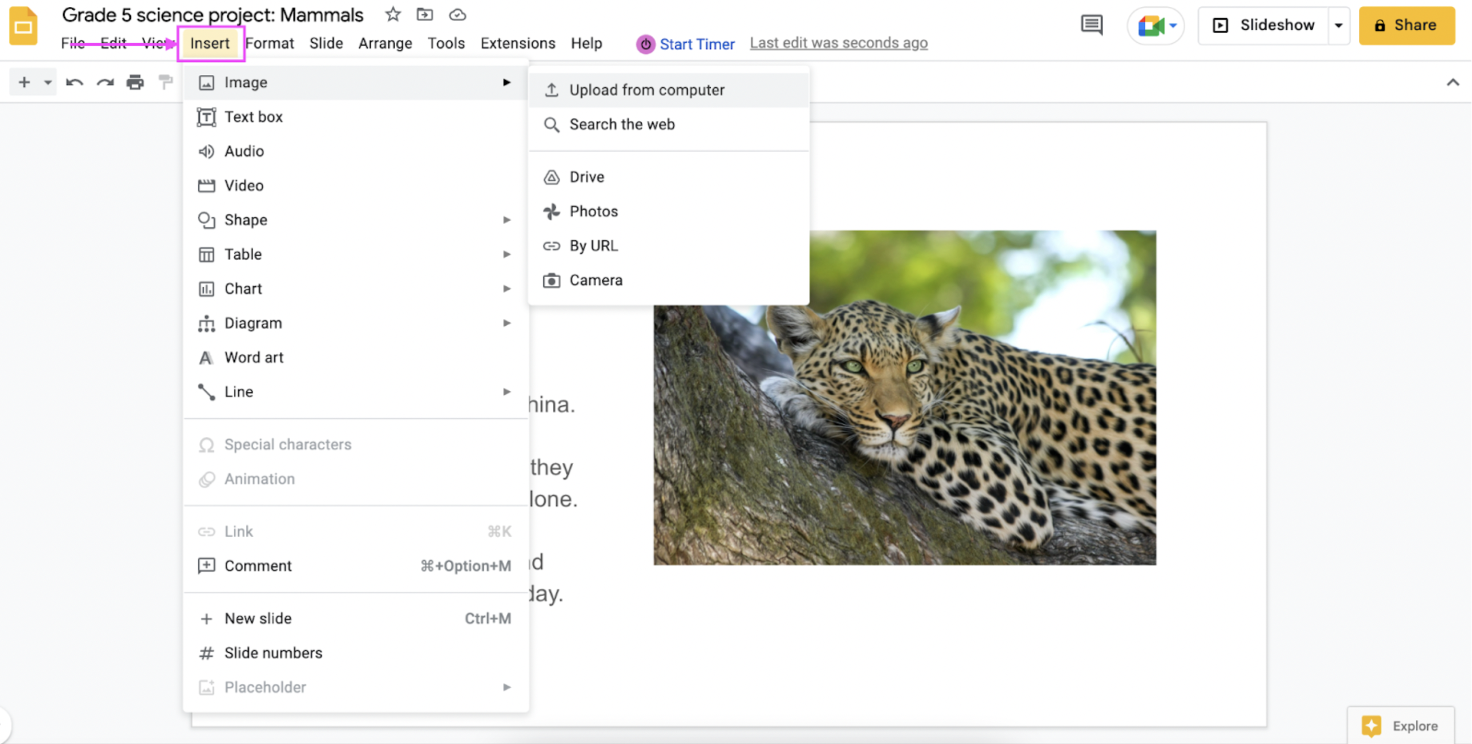Screen dimensions: 1472x744
Task: Open Last edit was seconds ago link
Action: pos(838,43)
